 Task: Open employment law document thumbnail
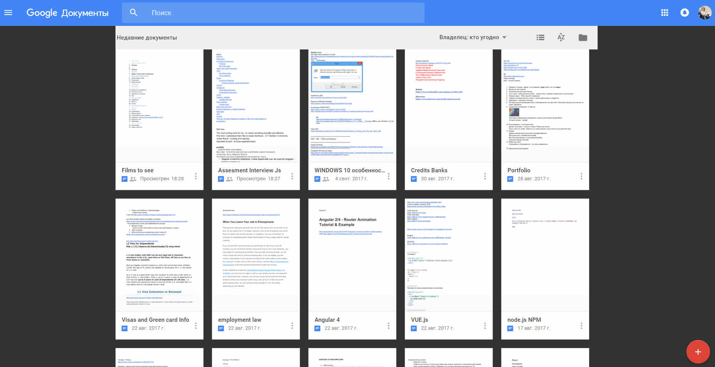click(x=256, y=255)
